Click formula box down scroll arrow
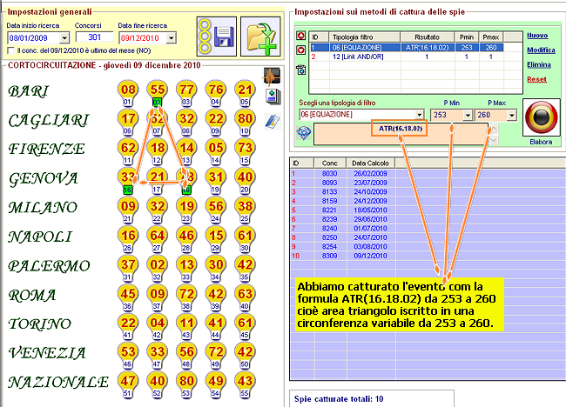 (x=494, y=140)
